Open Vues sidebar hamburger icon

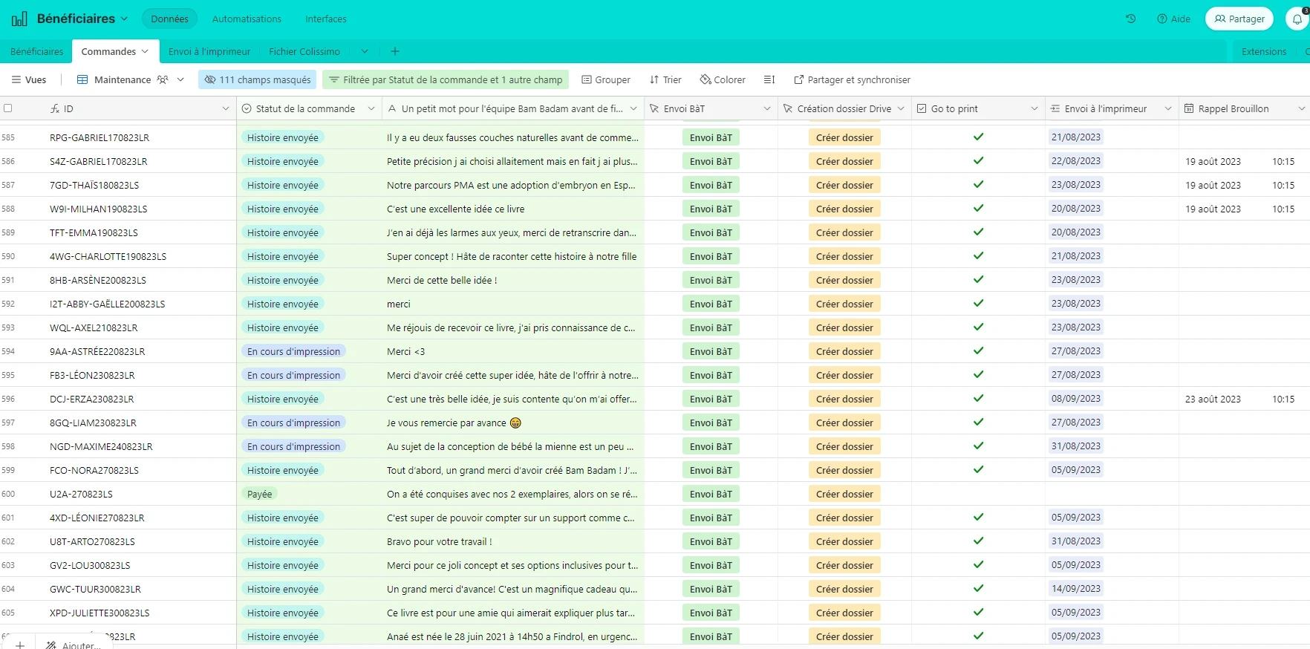[x=16, y=79]
